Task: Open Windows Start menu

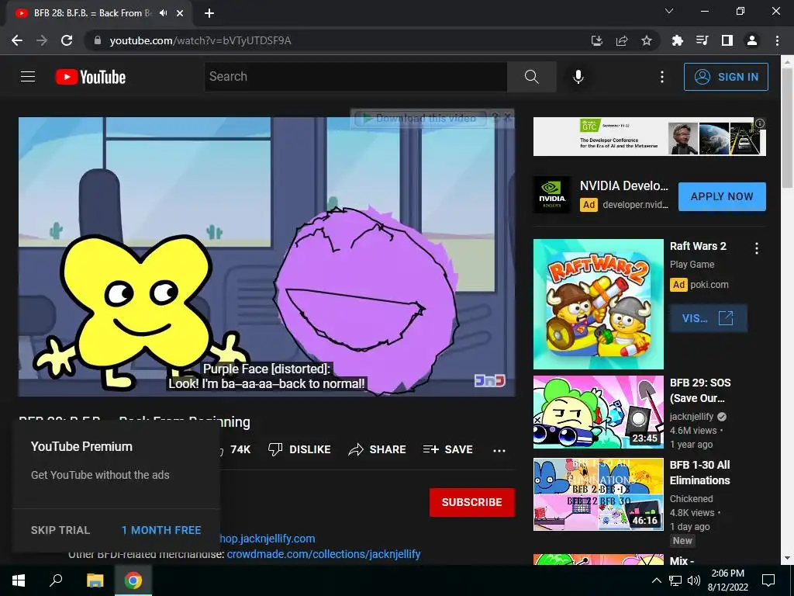Action: 19,580
